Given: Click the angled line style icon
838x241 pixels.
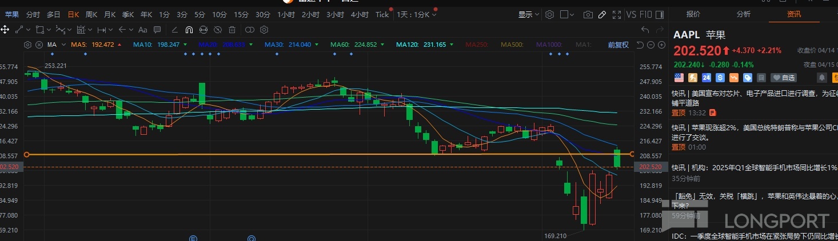Looking at the screenshot, I should [175, 30].
